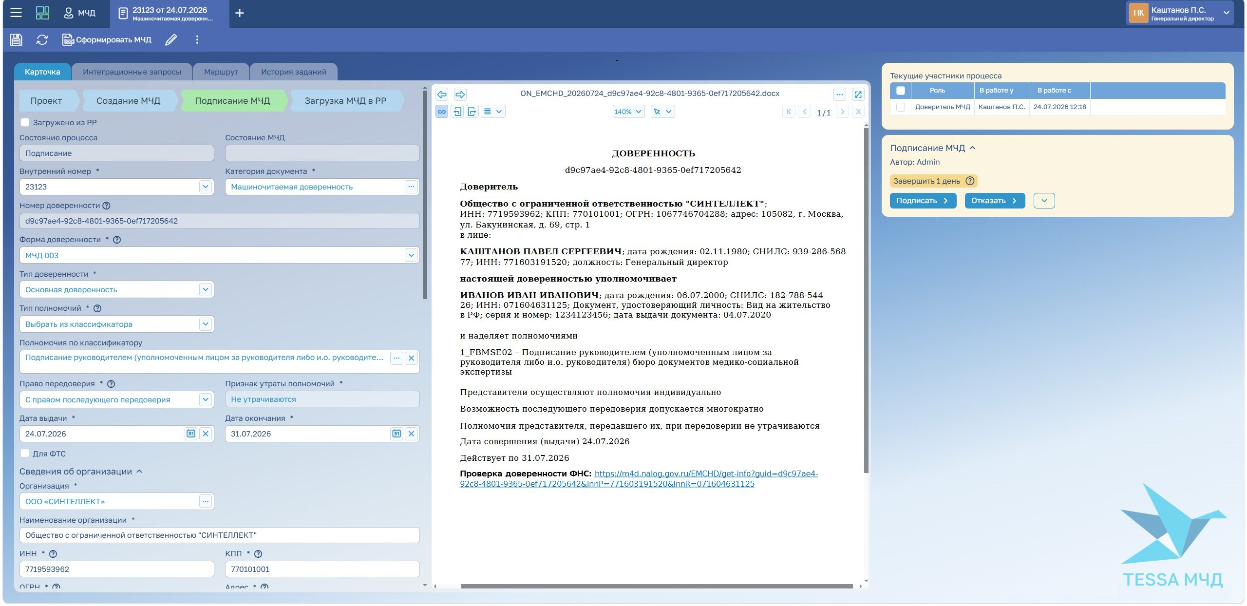The height and width of the screenshot is (606, 1247).
Task: Open the Внутренний номер dropdown
Action: pyautogui.click(x=206, y=187)
